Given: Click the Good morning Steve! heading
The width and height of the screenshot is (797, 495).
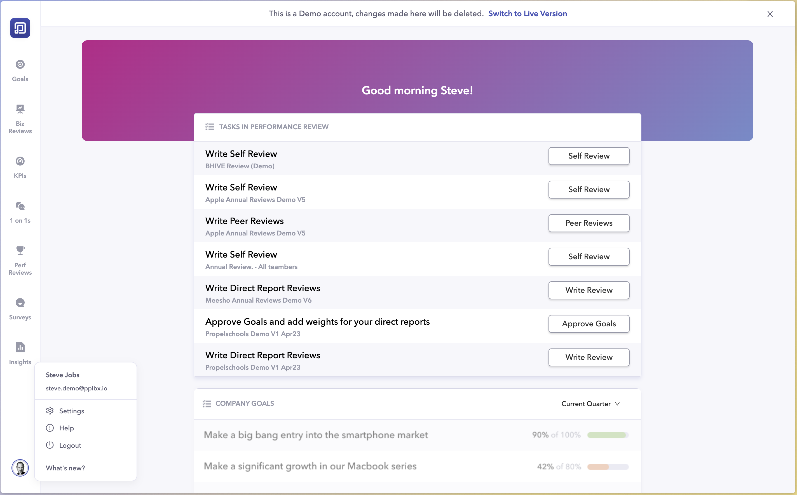Looking at the screenshot, I should (x=417, y=90).
